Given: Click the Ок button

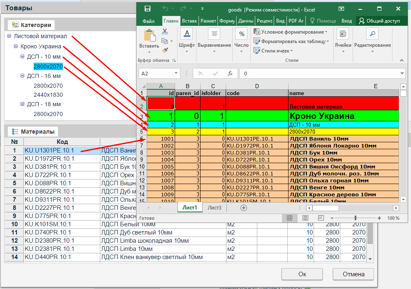Looking at the screenshot, I should (x=302, y=274).
